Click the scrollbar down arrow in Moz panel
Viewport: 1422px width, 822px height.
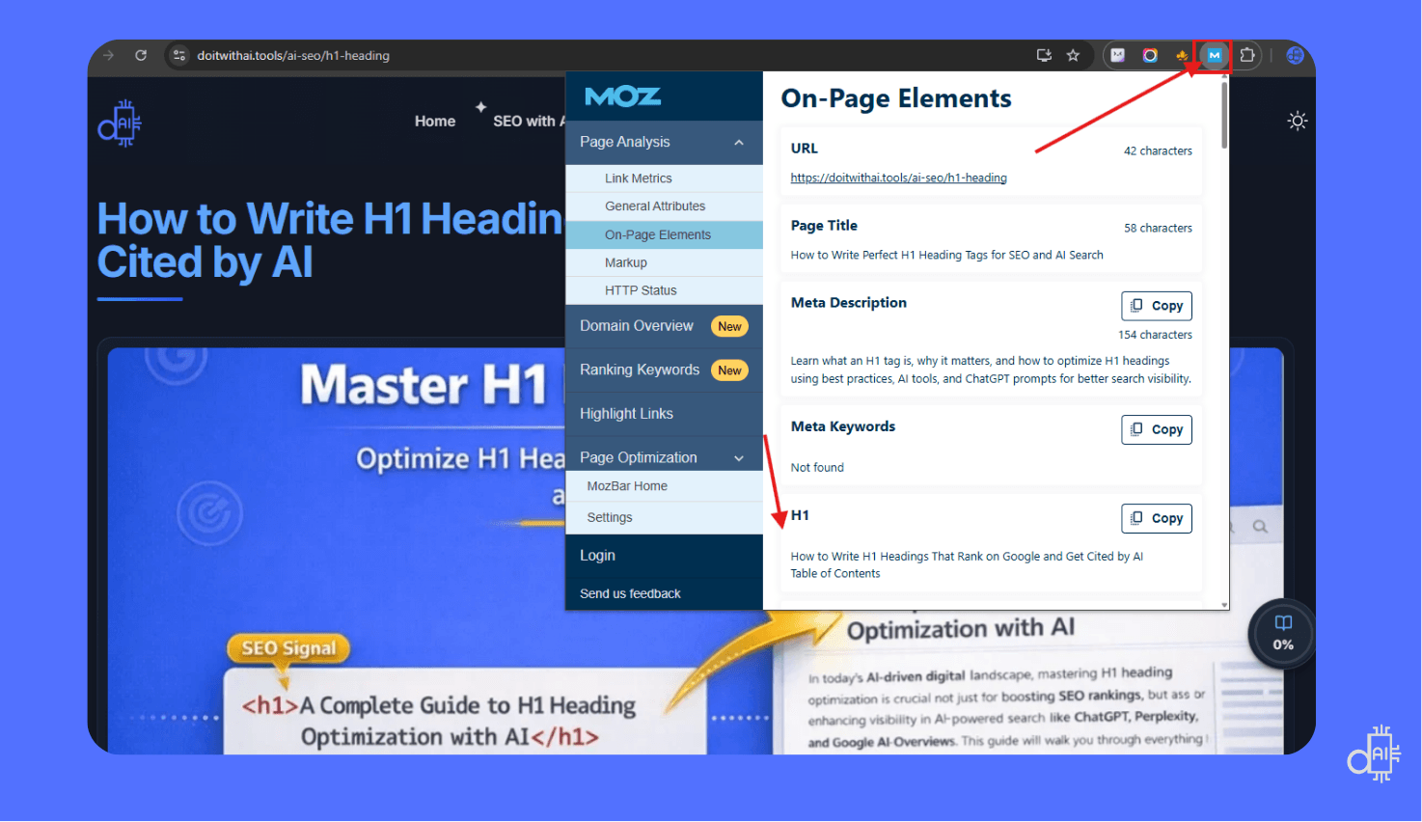pos(1224,605)
